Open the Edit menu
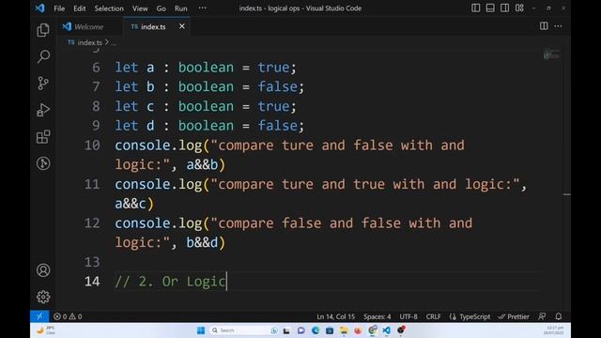The image size is (601, 338). (79, 8)
